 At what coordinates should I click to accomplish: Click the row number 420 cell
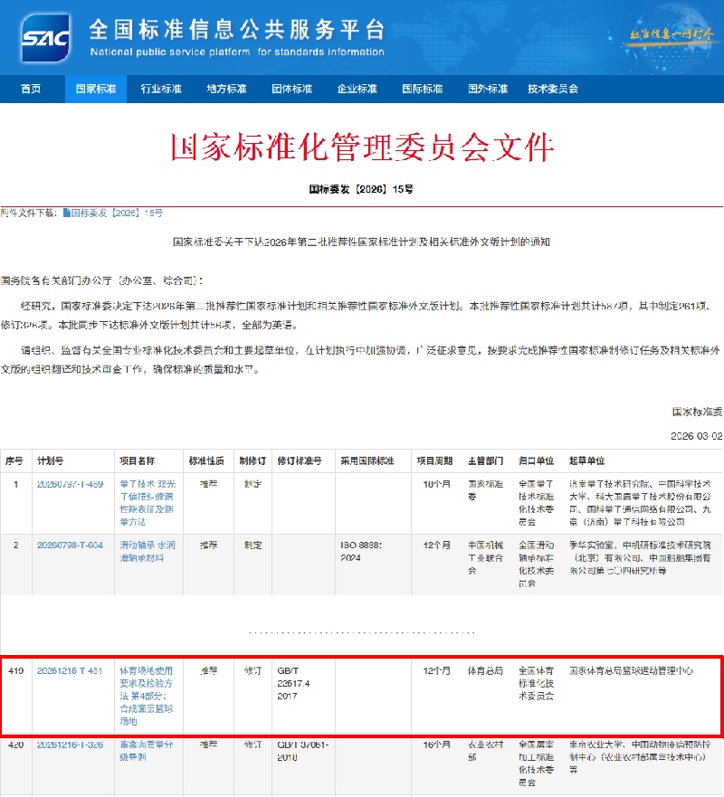click(15, 745)
